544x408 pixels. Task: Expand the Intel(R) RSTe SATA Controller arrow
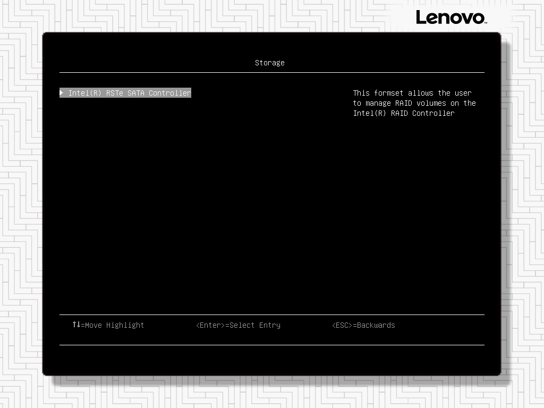pos(62,93)
